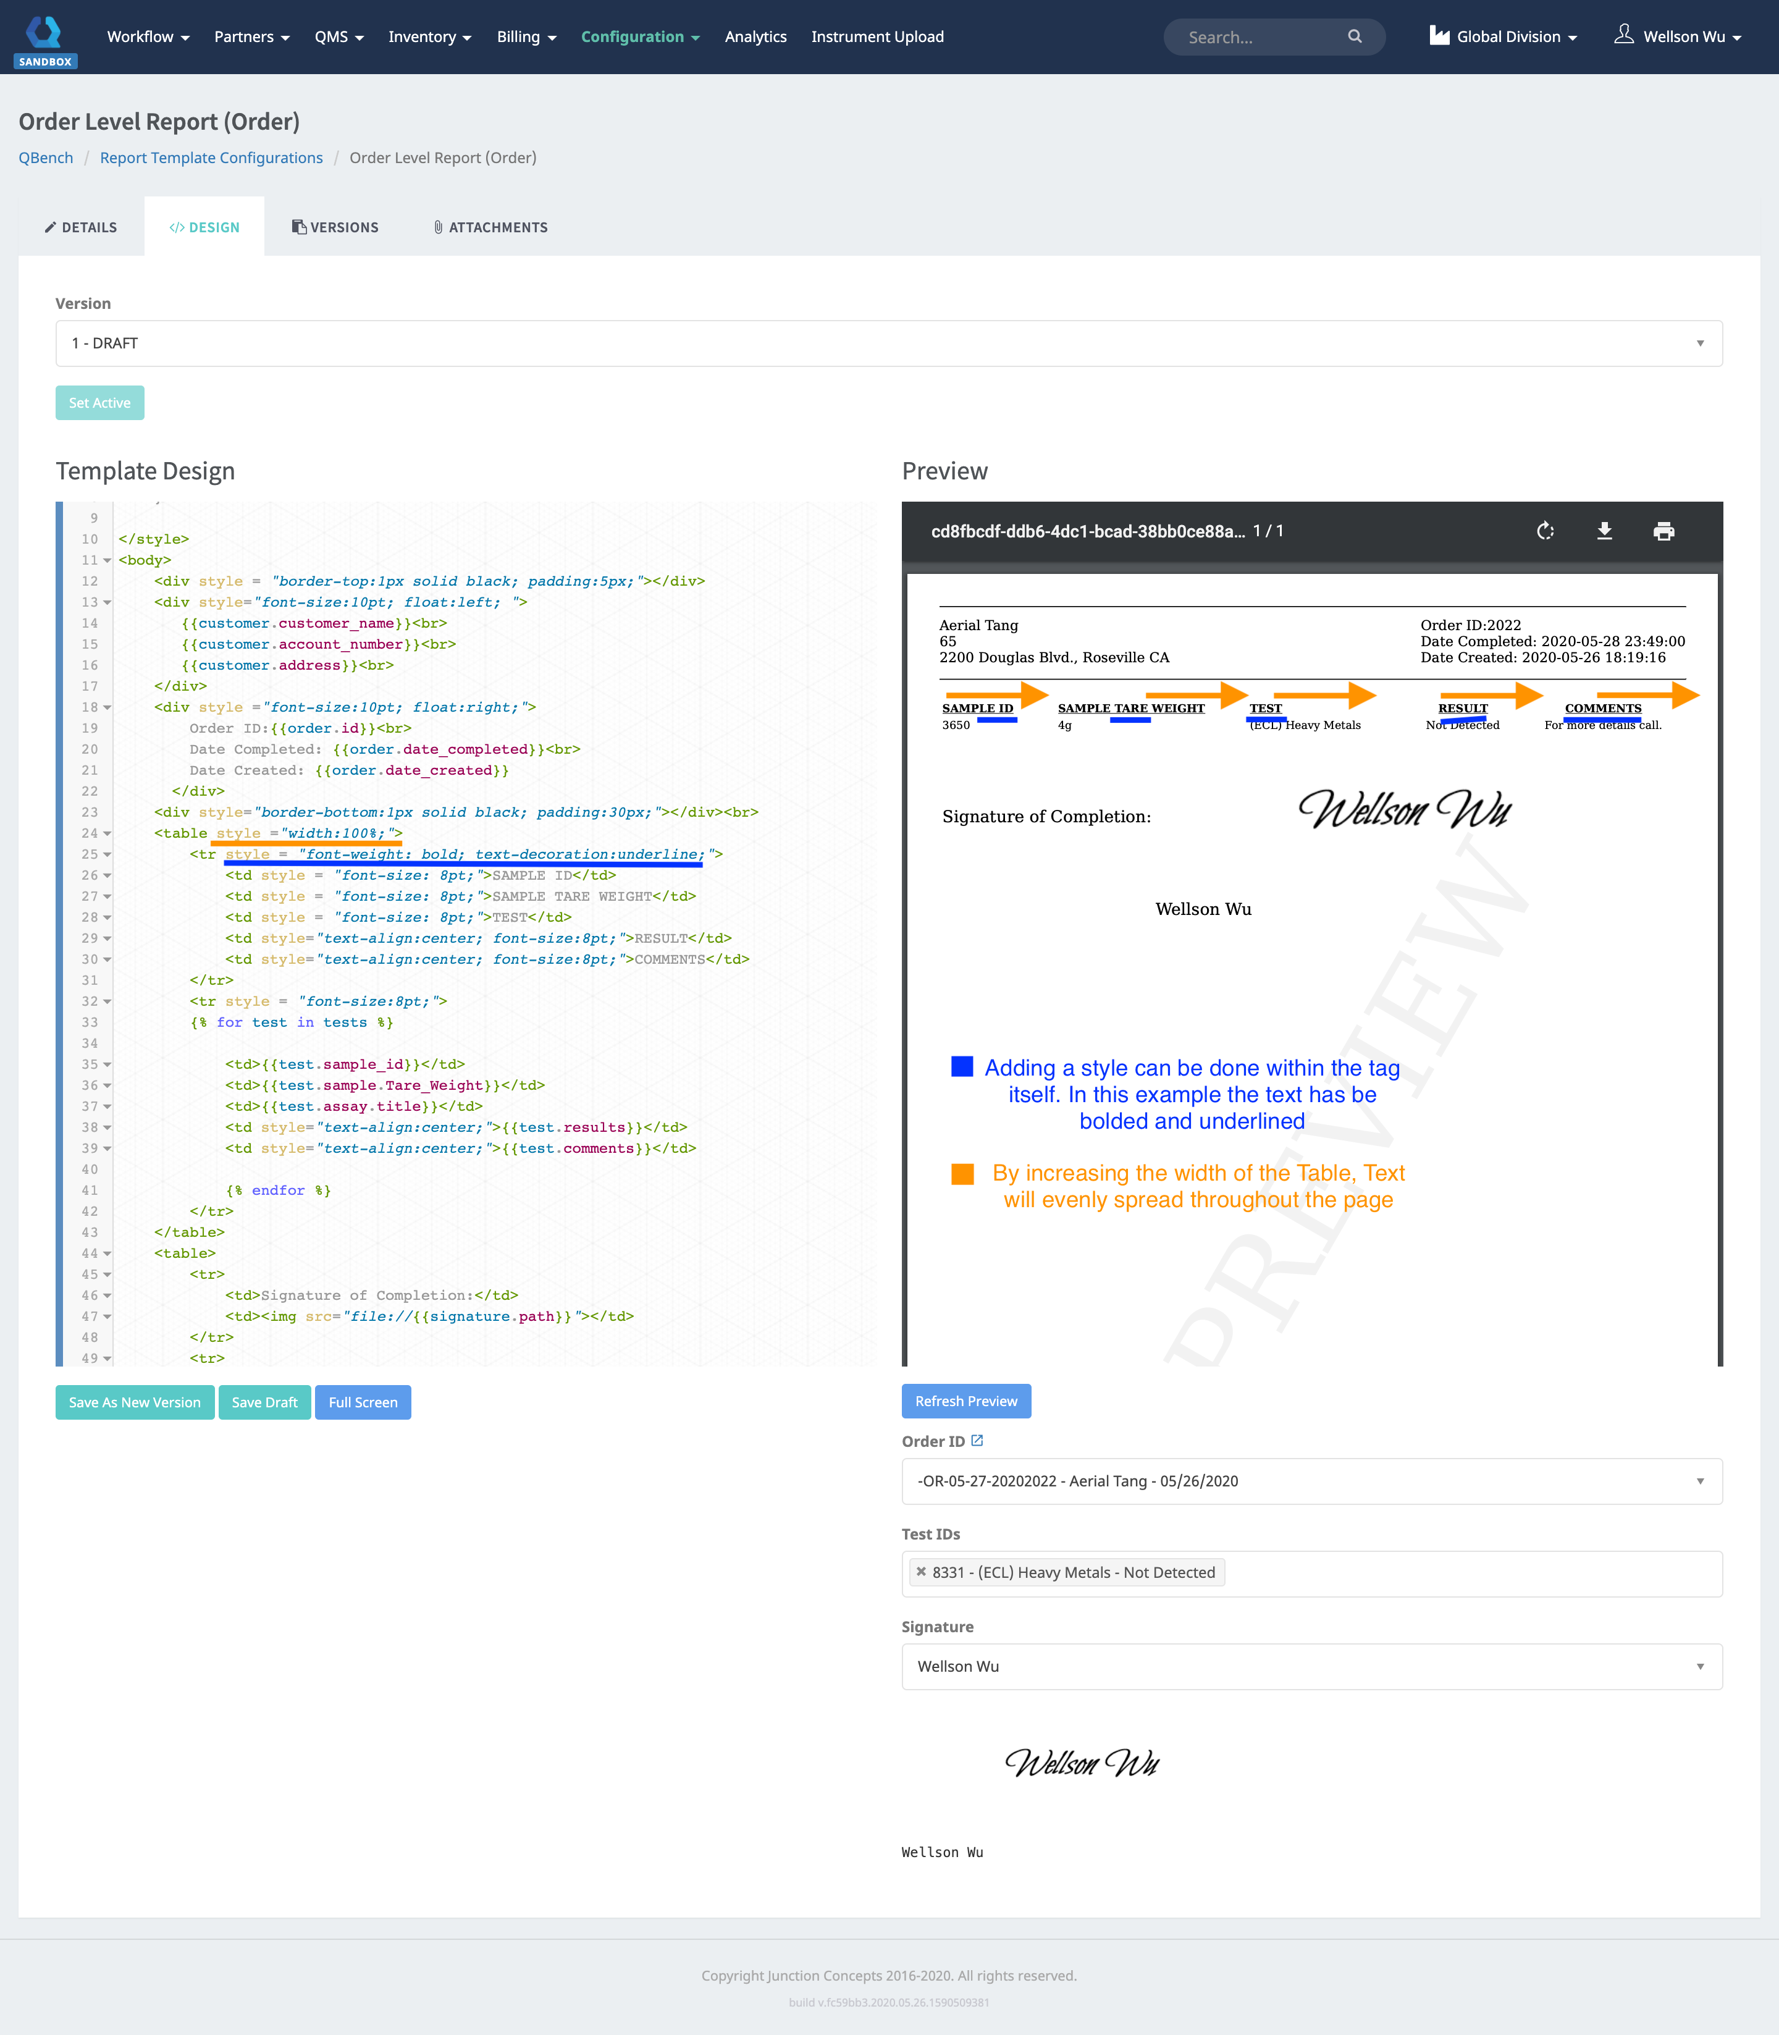1779x2035 pixels.
Task: Open Order ID in new window via external-link icon
Action: coord(978,1439)
